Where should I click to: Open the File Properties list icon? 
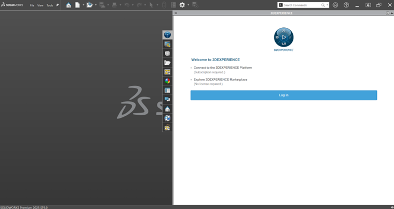click(x=173, y=5)
